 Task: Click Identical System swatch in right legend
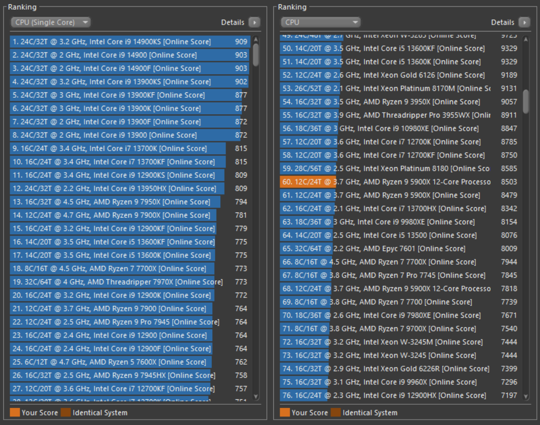(x=336, y=412)
